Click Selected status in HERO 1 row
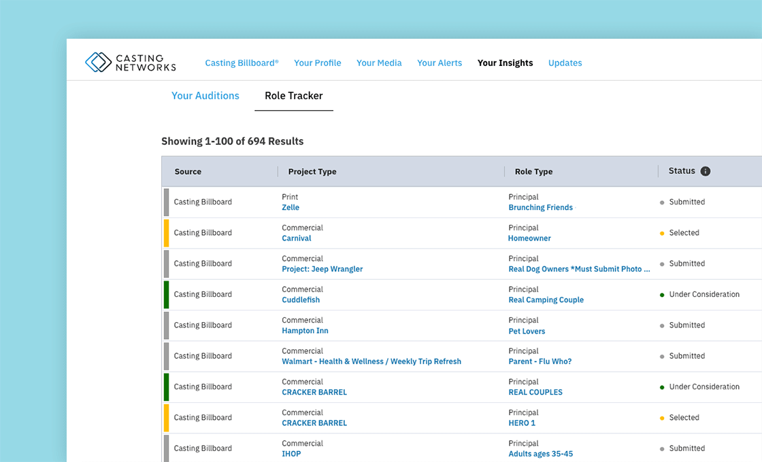The width and height of the screenshot is (762, 462). pos(684,418)
